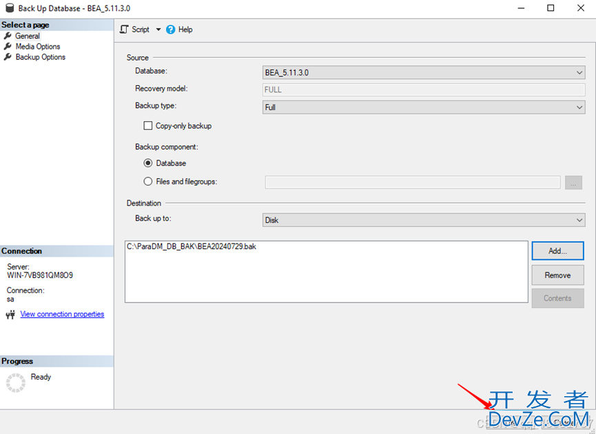
Task: Open the Database BEA_5.11.3.0 dropdown
Action: point(424,72)
